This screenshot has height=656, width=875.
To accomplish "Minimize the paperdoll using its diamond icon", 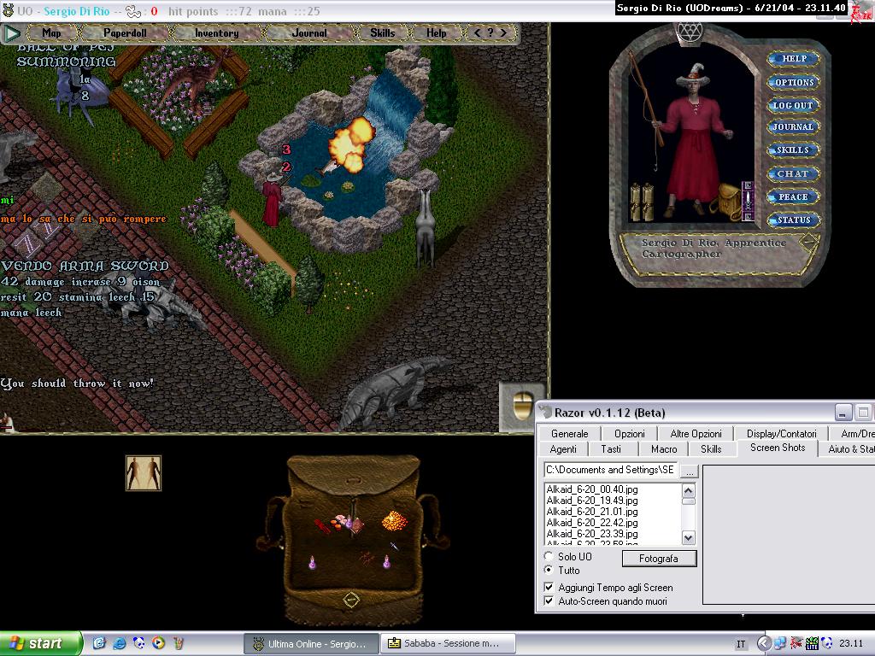I will [x=807, y=242].
